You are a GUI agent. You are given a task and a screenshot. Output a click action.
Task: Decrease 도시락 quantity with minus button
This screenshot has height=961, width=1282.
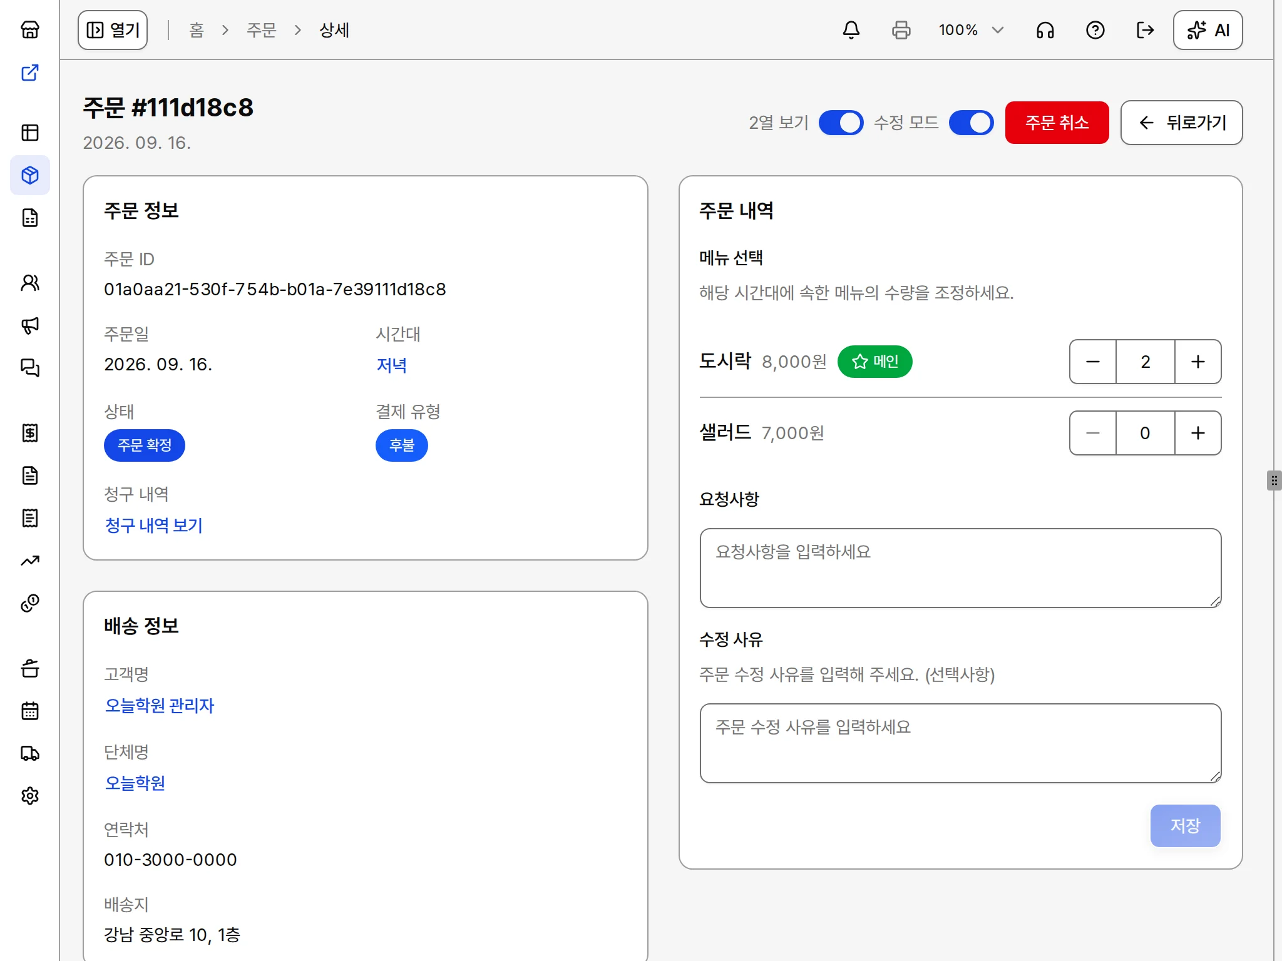pyautogui.click(x=1093, y=362)
